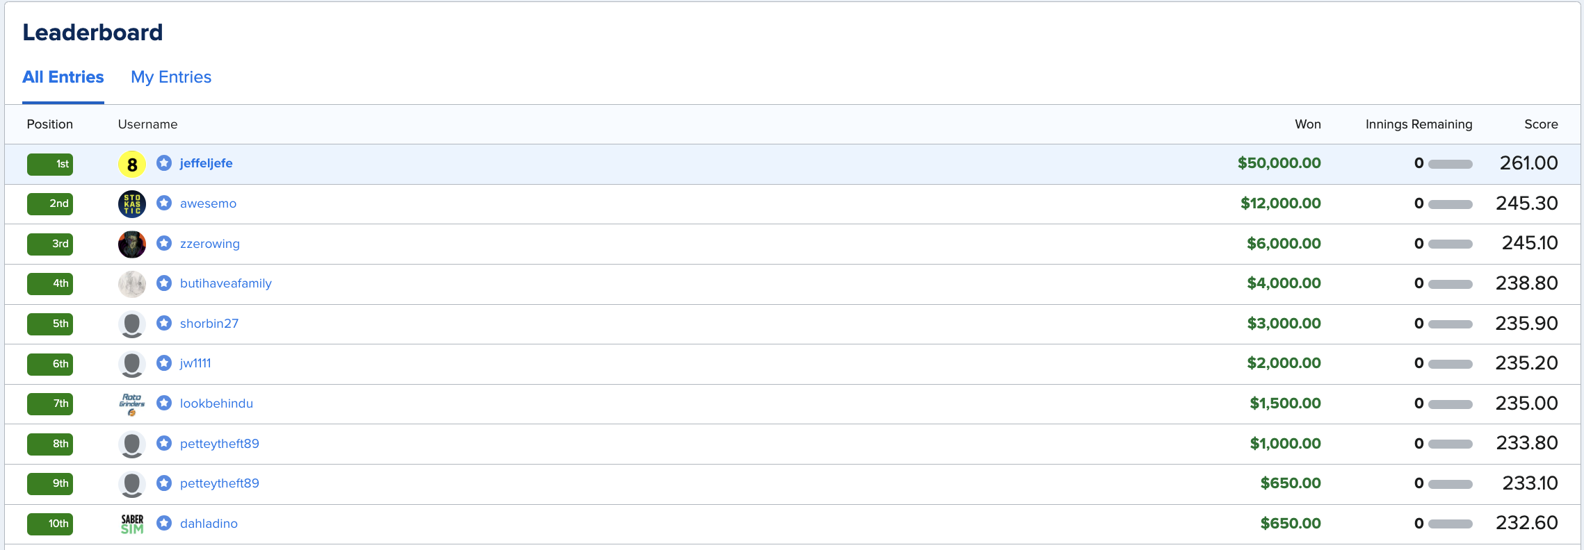The width and height of the screenshot is (1584, 550).
Task: Switch to the My Entries tab
Action: [171, 77]
